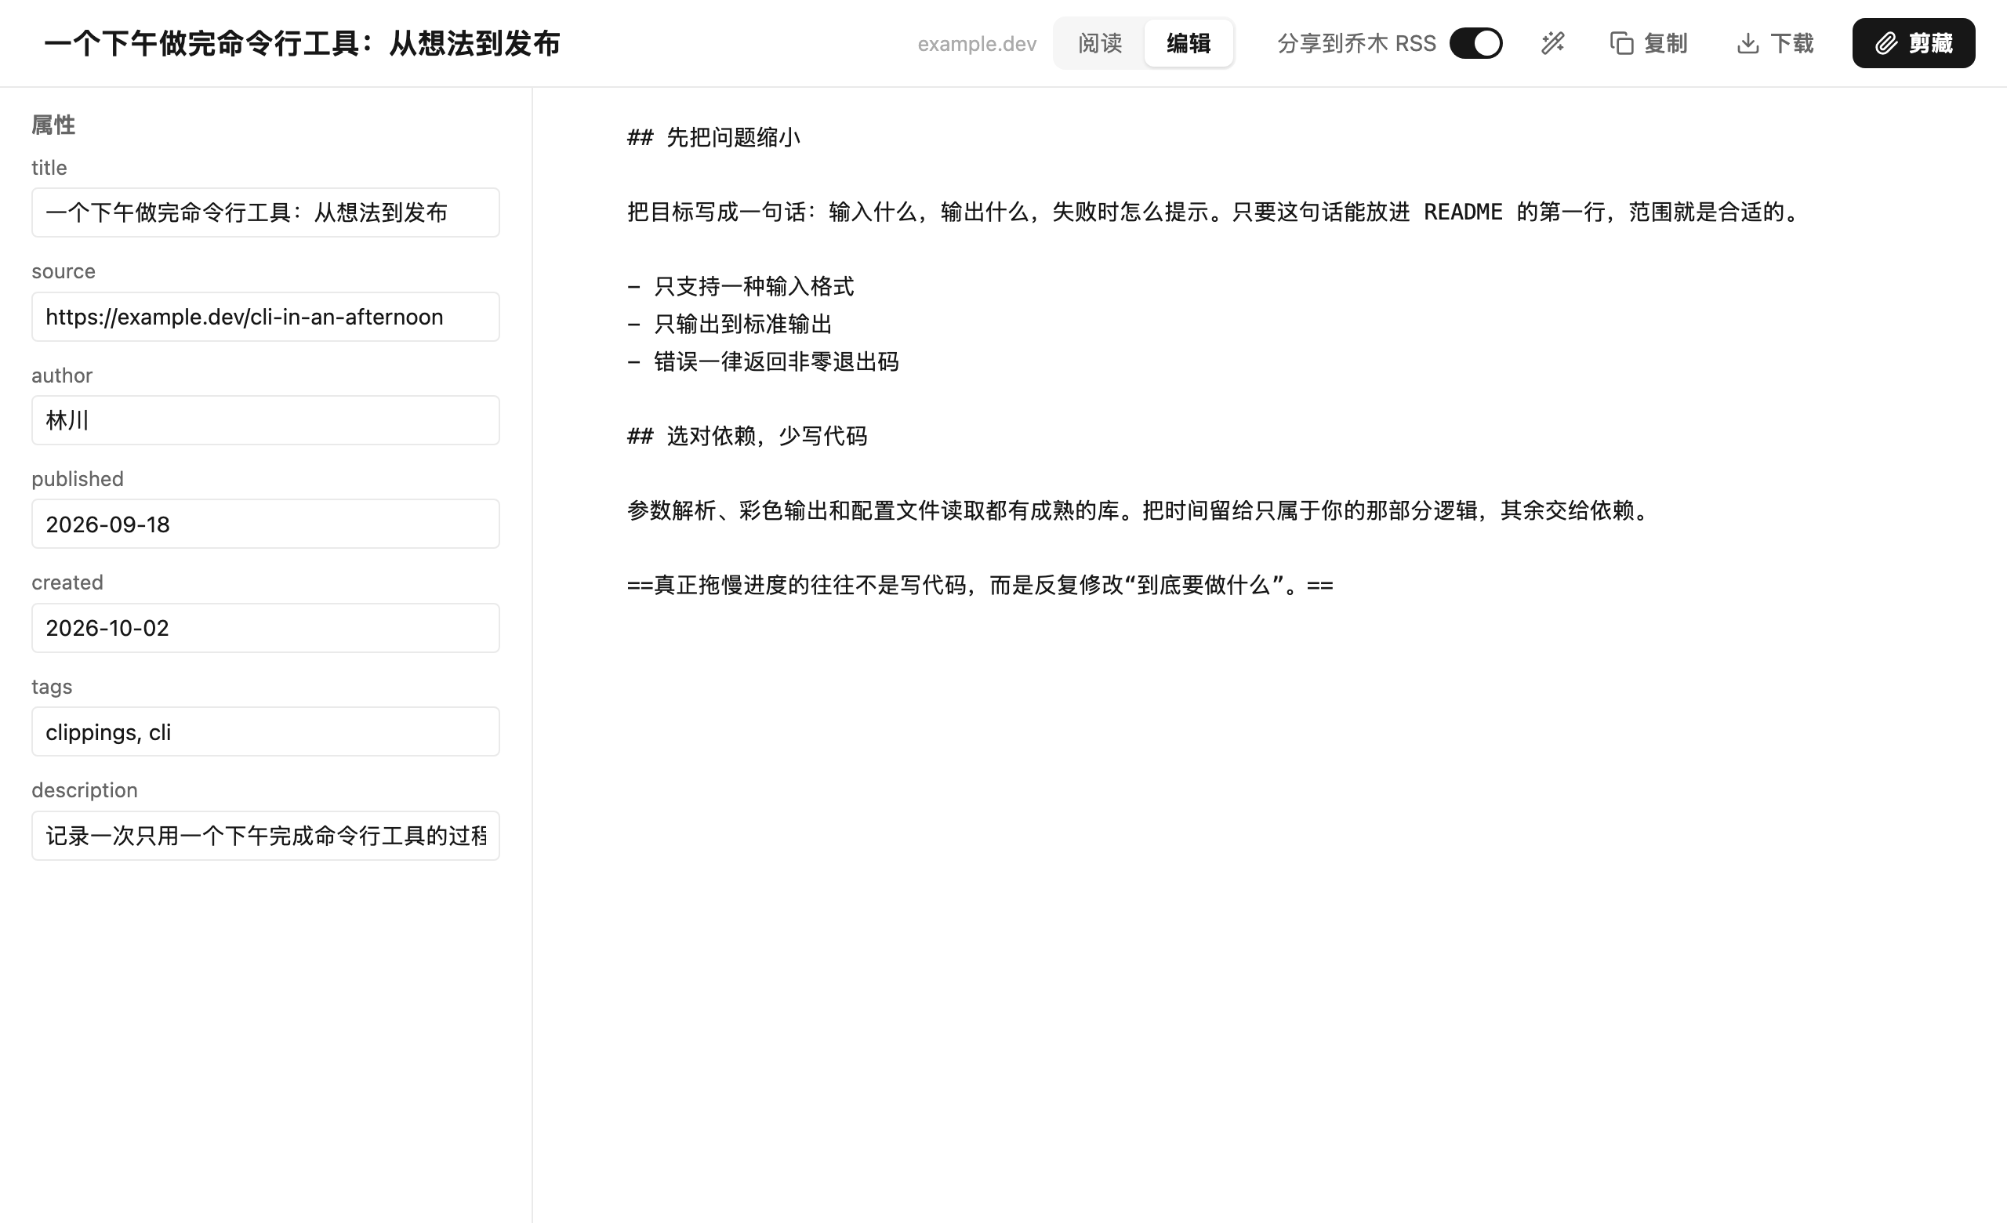Screen dimensions: 2007x1223
Task: Click the 'source' field label
Action: click(64, 271)
